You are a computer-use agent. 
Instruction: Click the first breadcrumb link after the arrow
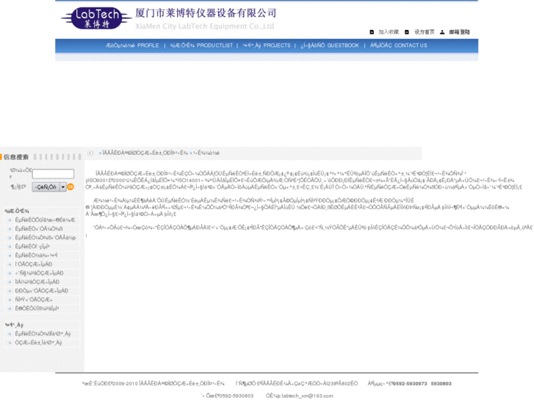coord(145,153)
